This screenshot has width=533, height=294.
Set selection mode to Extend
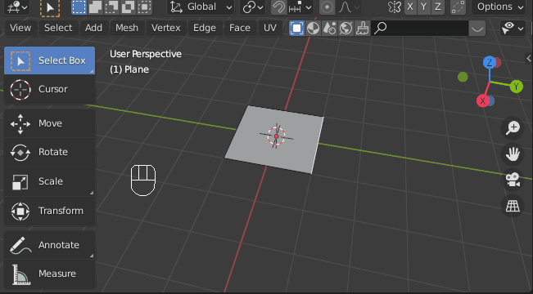click(95, 7)
